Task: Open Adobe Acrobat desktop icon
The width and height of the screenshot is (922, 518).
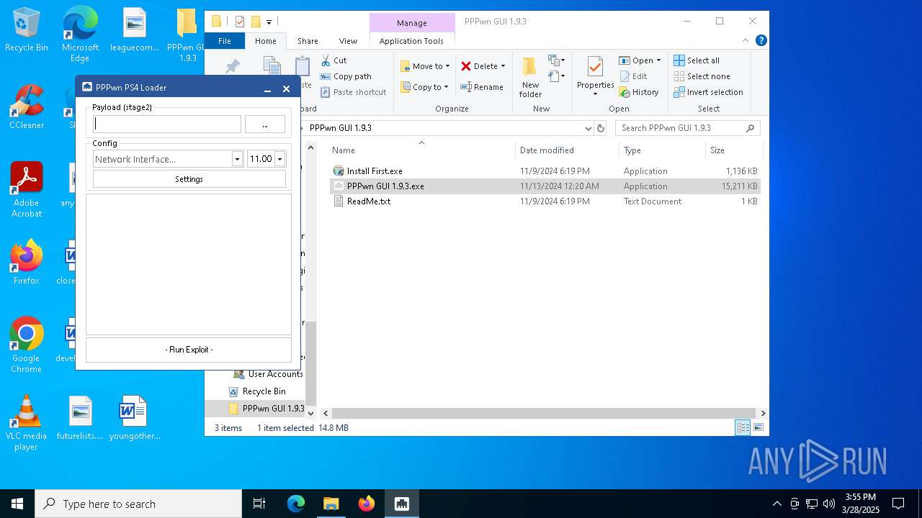Action: pos(27,190)
